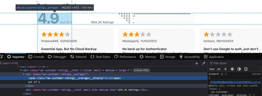Open the Style Editor tab
Image resolution: width=262 pixels, height=96 pixels.
tap(100, 57)
